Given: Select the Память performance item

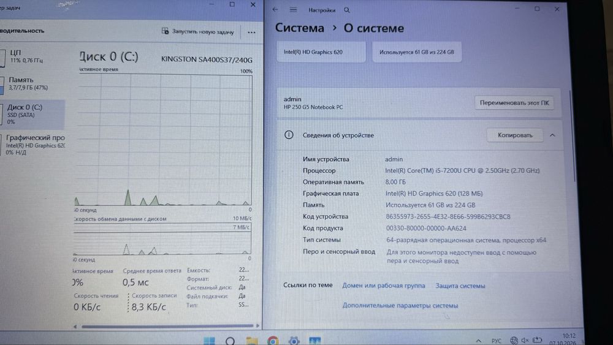Looking at the screenshot, I should [33, 83].
